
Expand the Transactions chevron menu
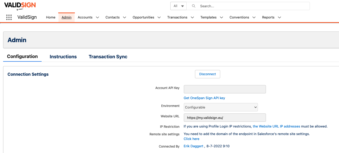pyautogui.click(x=192, y=17)
